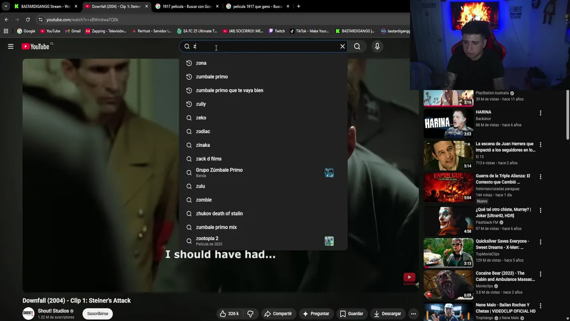Open options for Guerra de la Triple Alianza
Viewport: 570px width, 321px height.
pos(541,177)
